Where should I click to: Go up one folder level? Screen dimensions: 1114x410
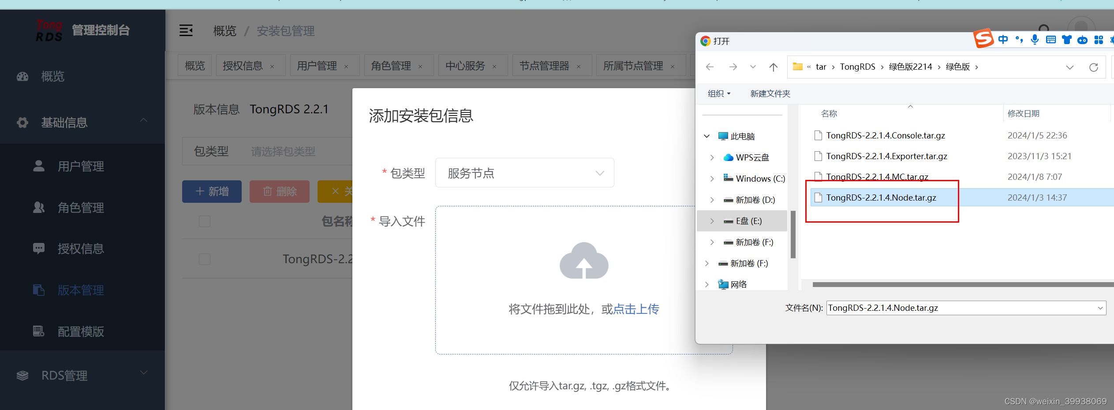pos(774,67)
